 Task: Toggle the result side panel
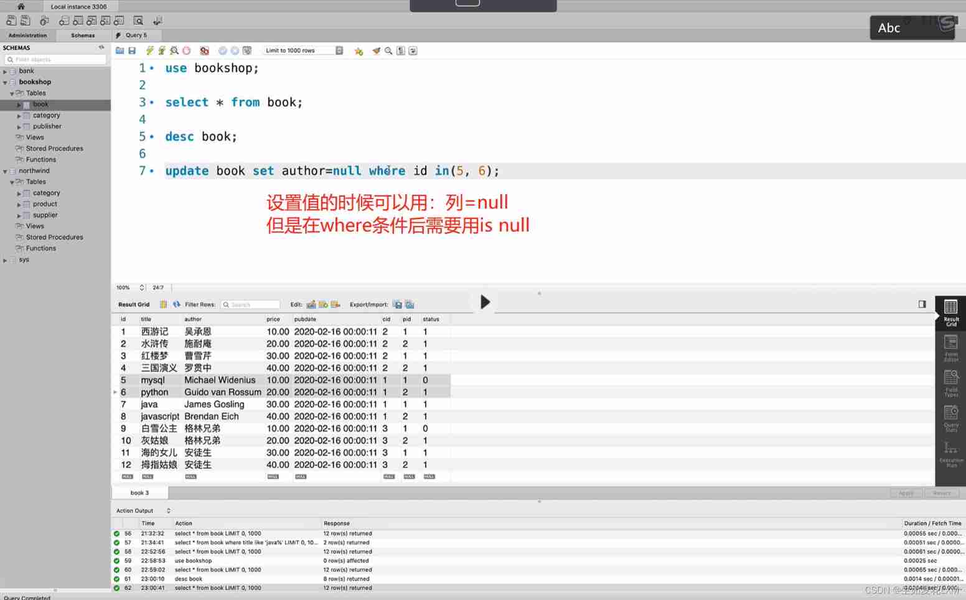(x=922, y=304)
